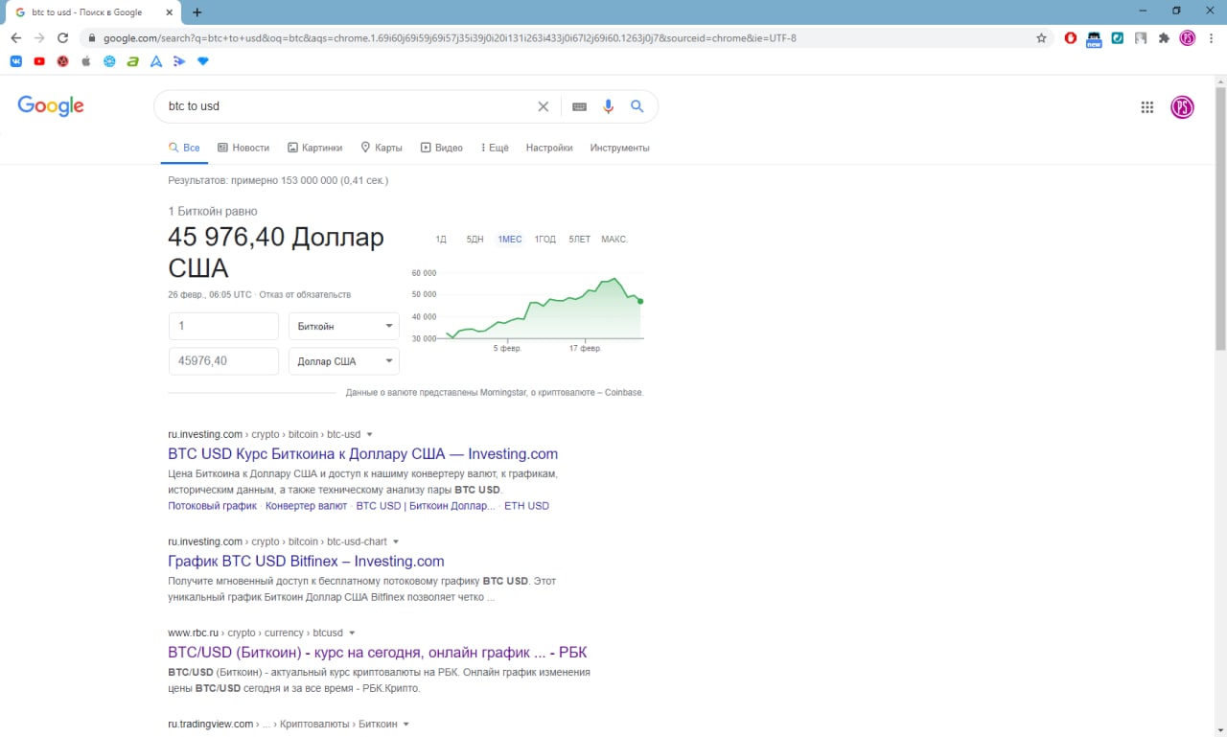The width and height of the screenshot is (1227, 737).
Task: Click the vertical page scrollbar
Action: (x=1220, y=219)
